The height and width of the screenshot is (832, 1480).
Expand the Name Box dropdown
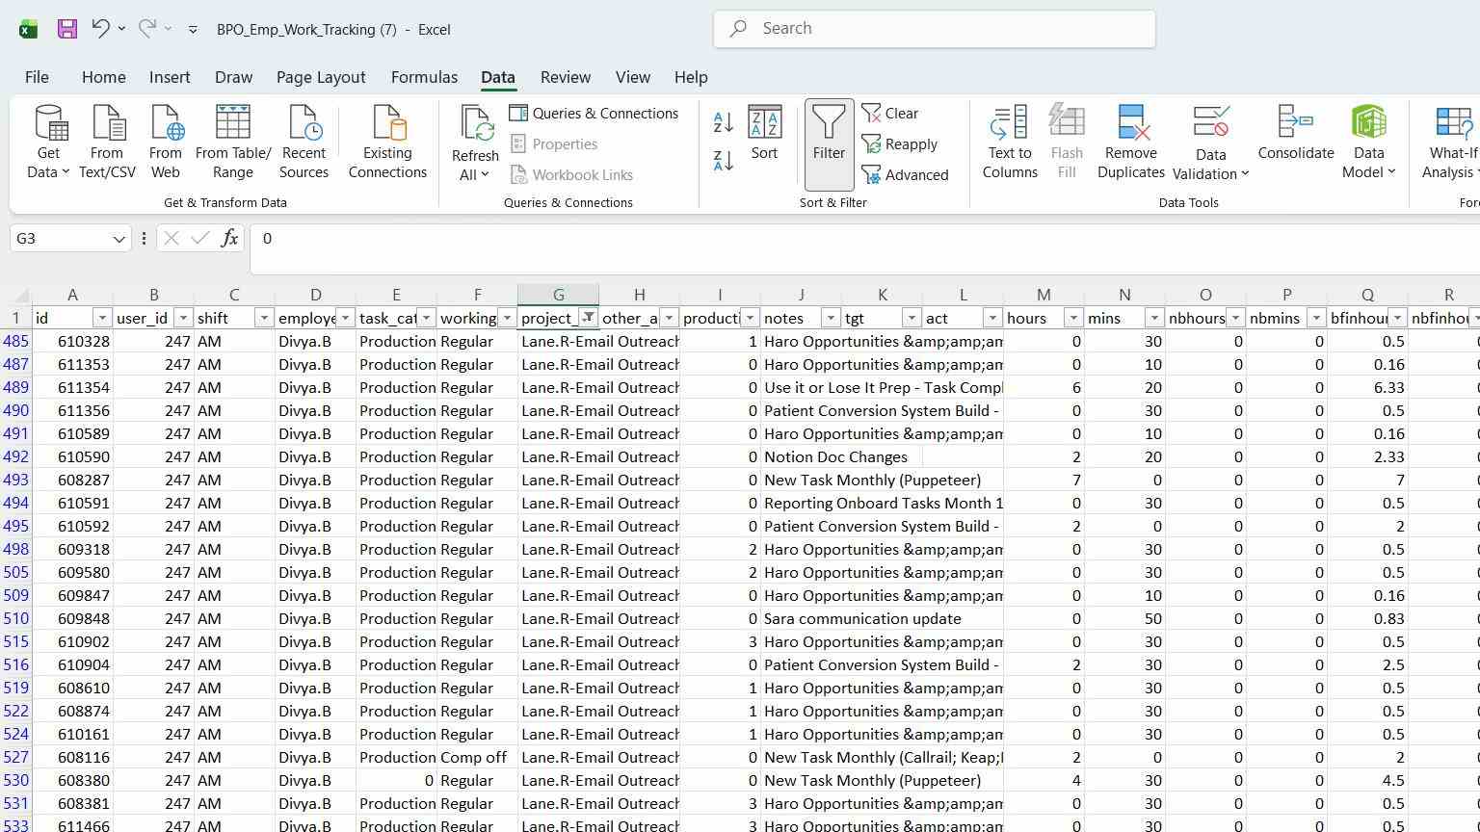pyautogui.click(x=119, y=239)
